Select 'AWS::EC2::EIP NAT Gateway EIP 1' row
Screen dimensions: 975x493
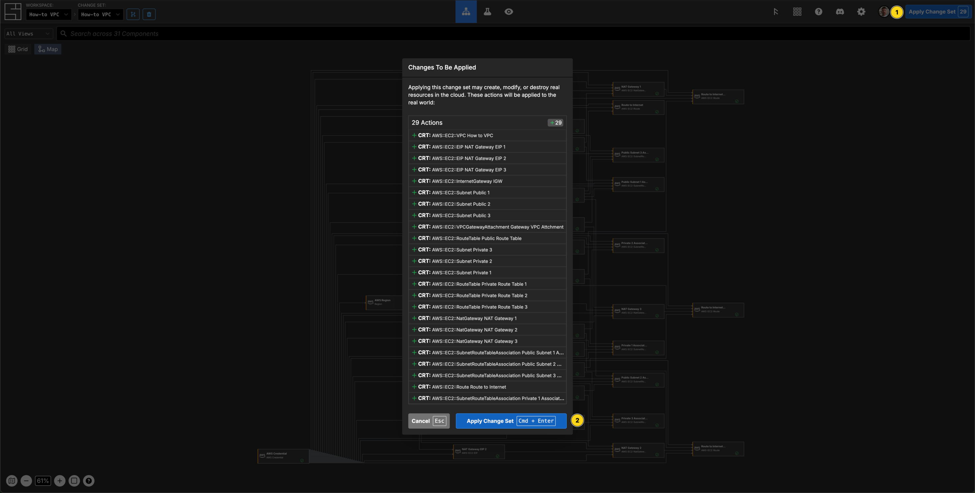coord(487,147)
